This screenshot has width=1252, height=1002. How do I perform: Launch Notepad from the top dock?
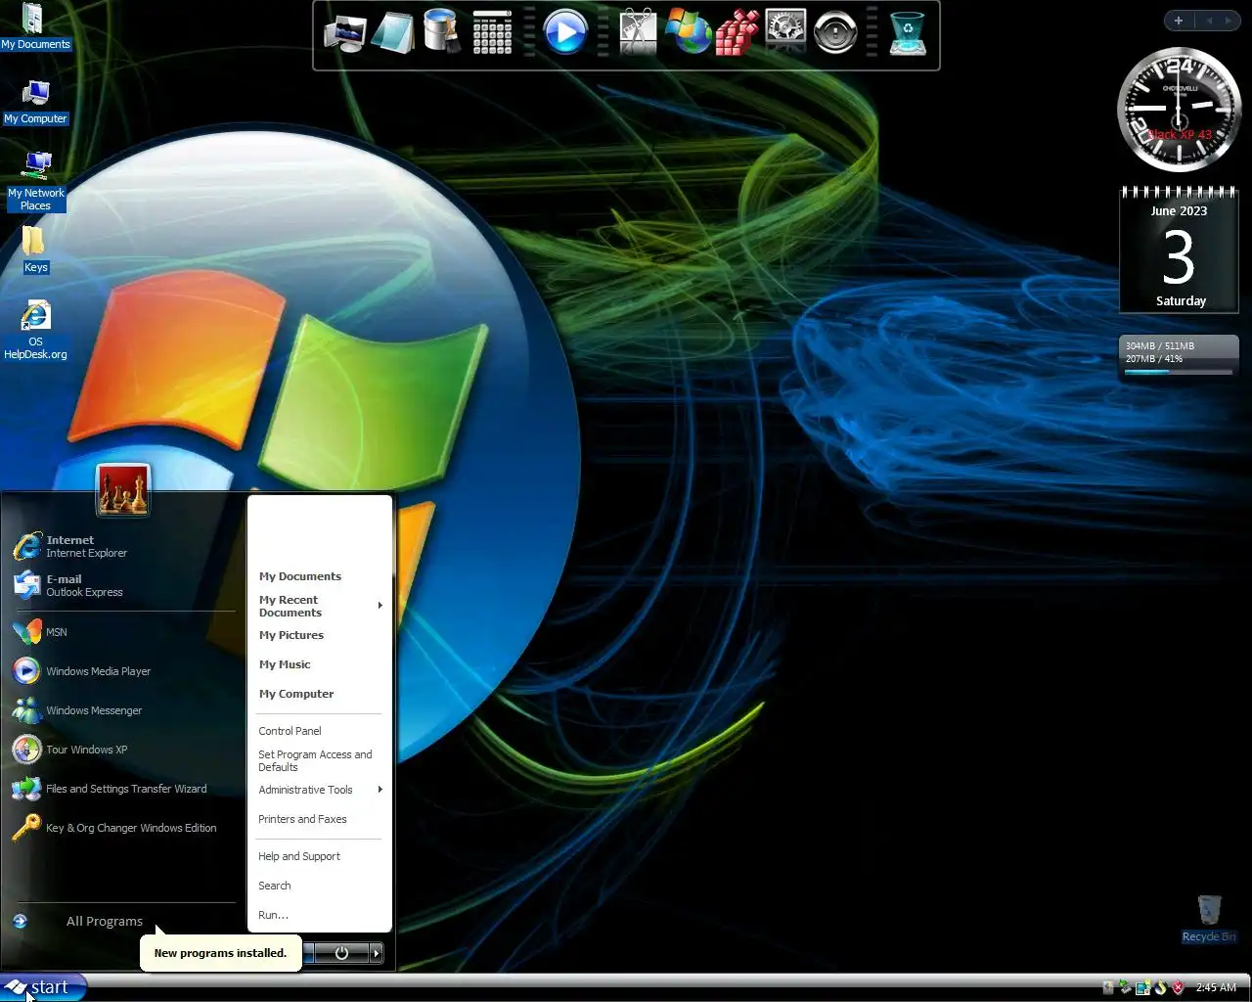[x=393, y=33]
